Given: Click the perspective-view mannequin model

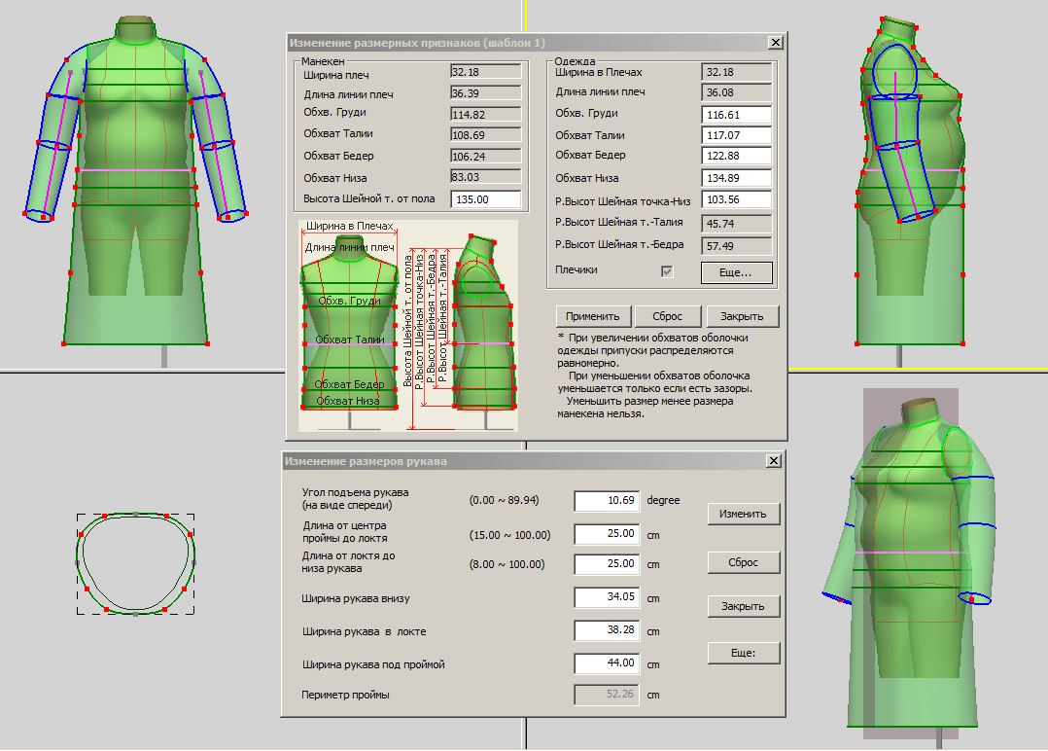Looking at the screenshot, I should (909, 561).
